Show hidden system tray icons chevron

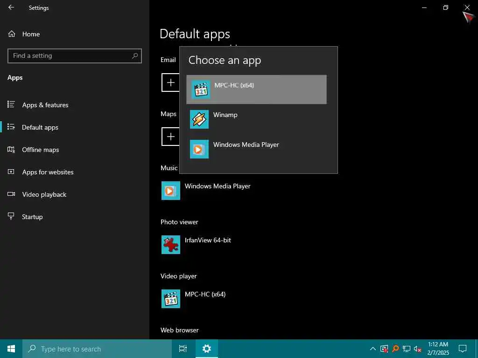pyautogui.click(x=373, y=349)
